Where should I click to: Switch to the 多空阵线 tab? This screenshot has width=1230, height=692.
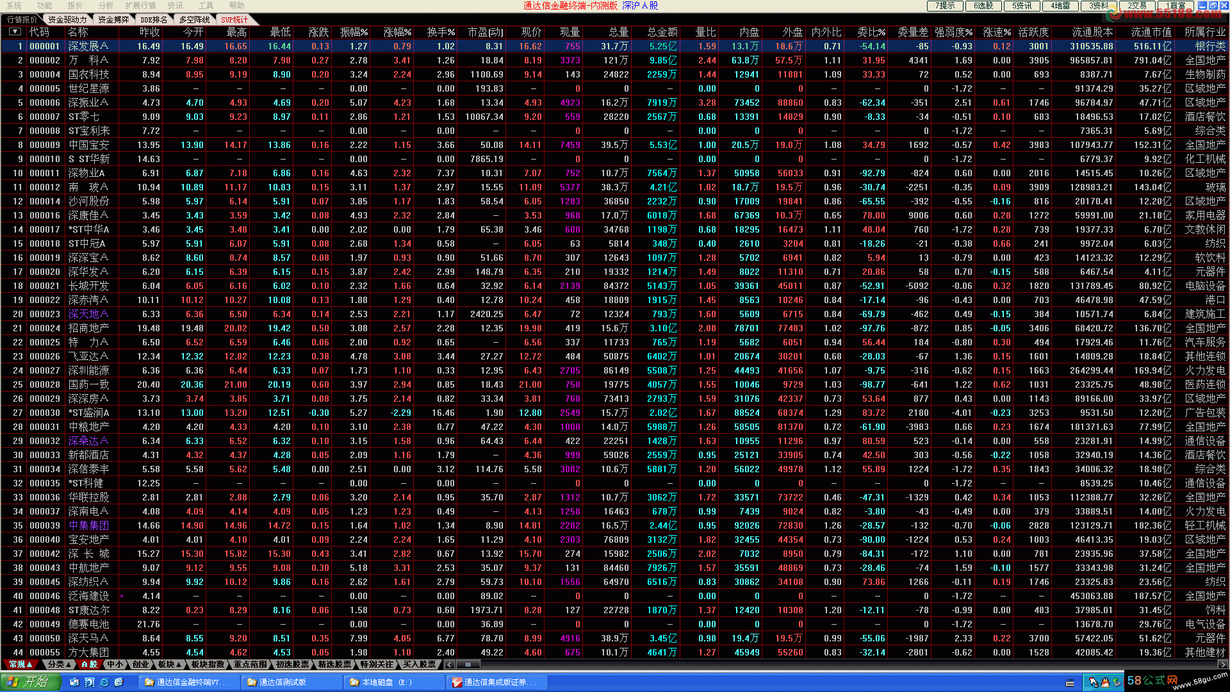195,19
